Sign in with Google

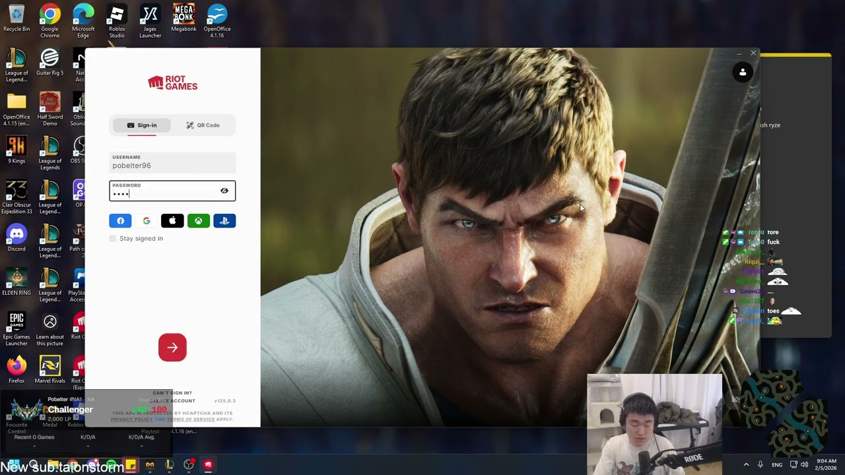point(147,221)
